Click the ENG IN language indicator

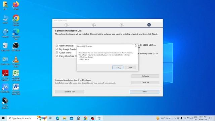click(196, 118)
